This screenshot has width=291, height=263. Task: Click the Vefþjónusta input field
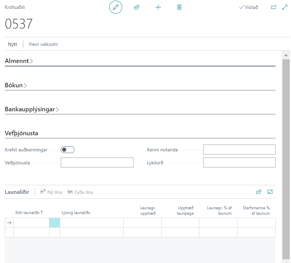(97, 163)
